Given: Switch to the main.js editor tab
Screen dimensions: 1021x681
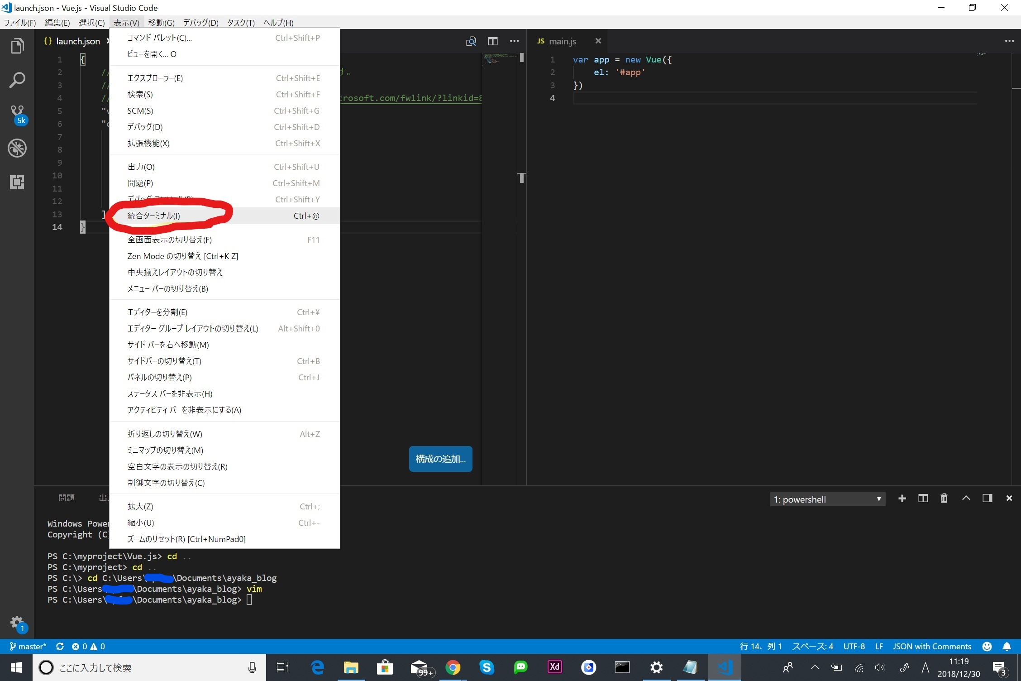Looking at the screenshot, I should [563, 41].
